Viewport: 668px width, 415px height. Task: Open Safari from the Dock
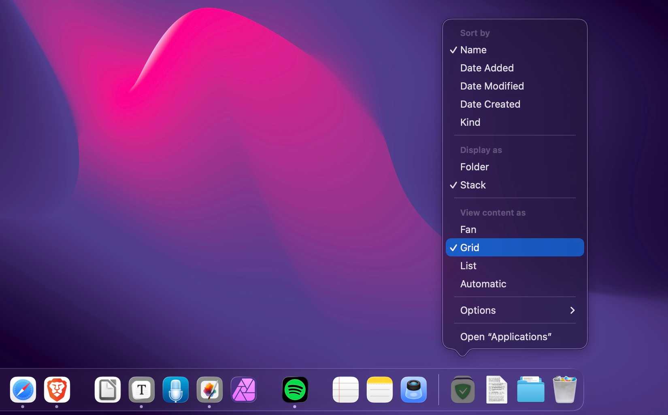point(23,390)
